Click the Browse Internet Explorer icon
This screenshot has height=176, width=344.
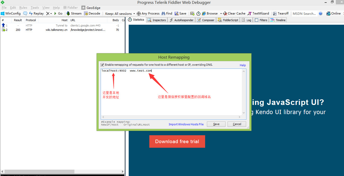click(x=204, y=13)
